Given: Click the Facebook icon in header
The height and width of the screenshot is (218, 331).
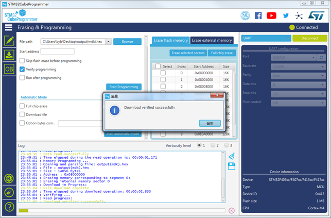Looking at the screenshot, I should (258, 15).
